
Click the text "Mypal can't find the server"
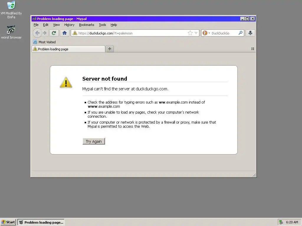coord(106,89)
